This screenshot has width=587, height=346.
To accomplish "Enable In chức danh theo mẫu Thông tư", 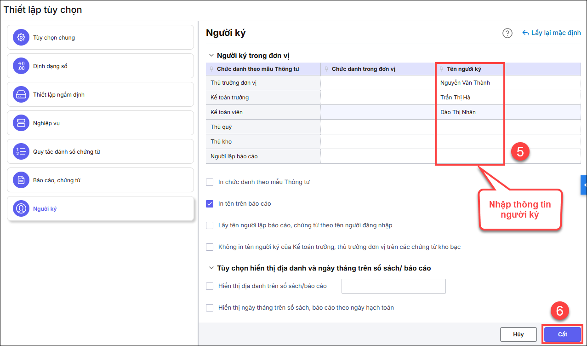I will [x=210, y=182].
